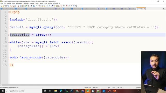
Task: Open the File menu
Action: tap(2, 4)
